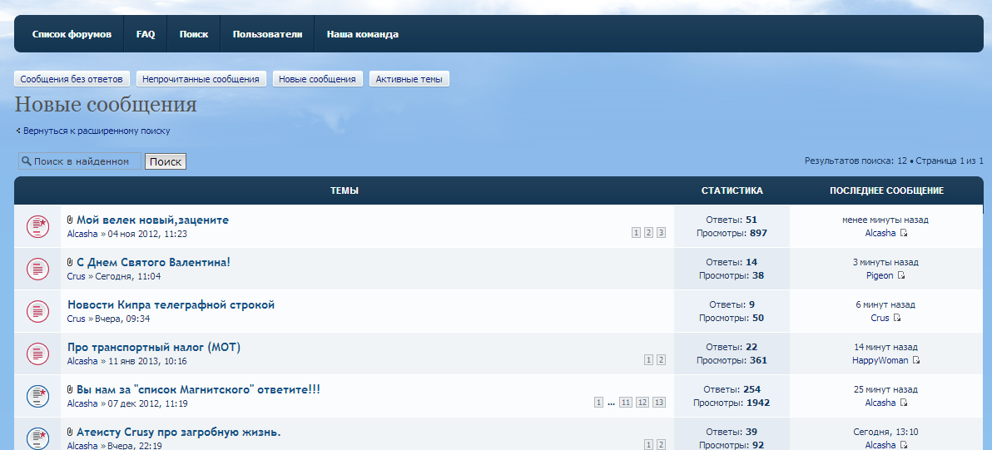This screenshot has height=450, width=992.
Task: Go to latest post by HappyWoman
Action: click(916, 361)
